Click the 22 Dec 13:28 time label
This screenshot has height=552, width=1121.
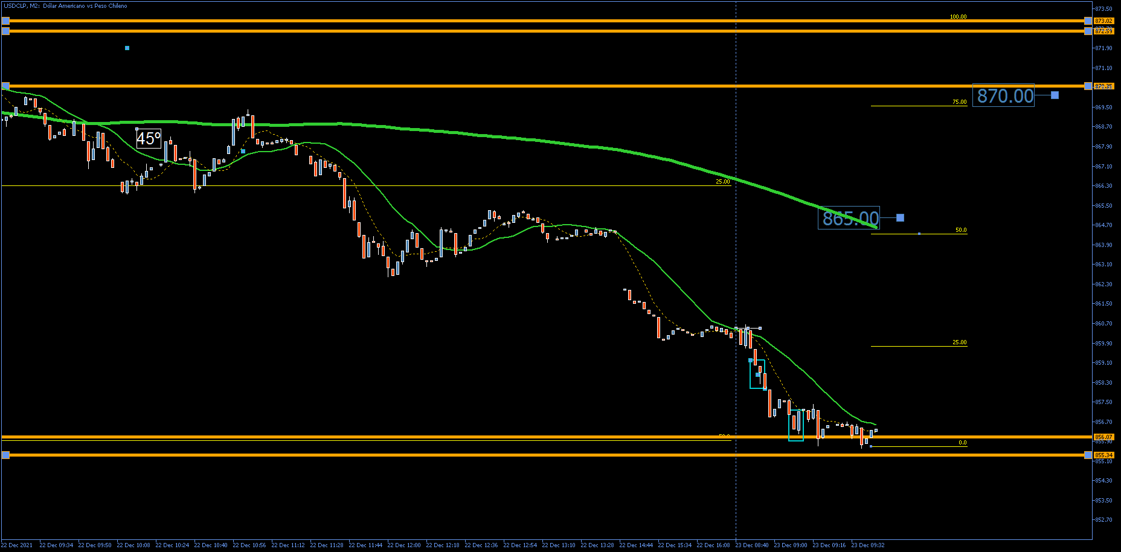[597, 545]
